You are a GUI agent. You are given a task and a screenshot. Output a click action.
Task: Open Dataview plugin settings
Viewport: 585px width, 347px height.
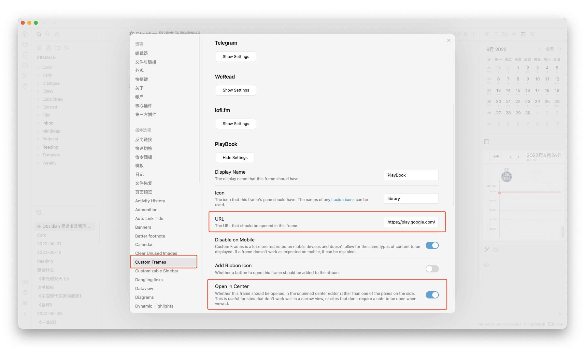click(144, 288)
